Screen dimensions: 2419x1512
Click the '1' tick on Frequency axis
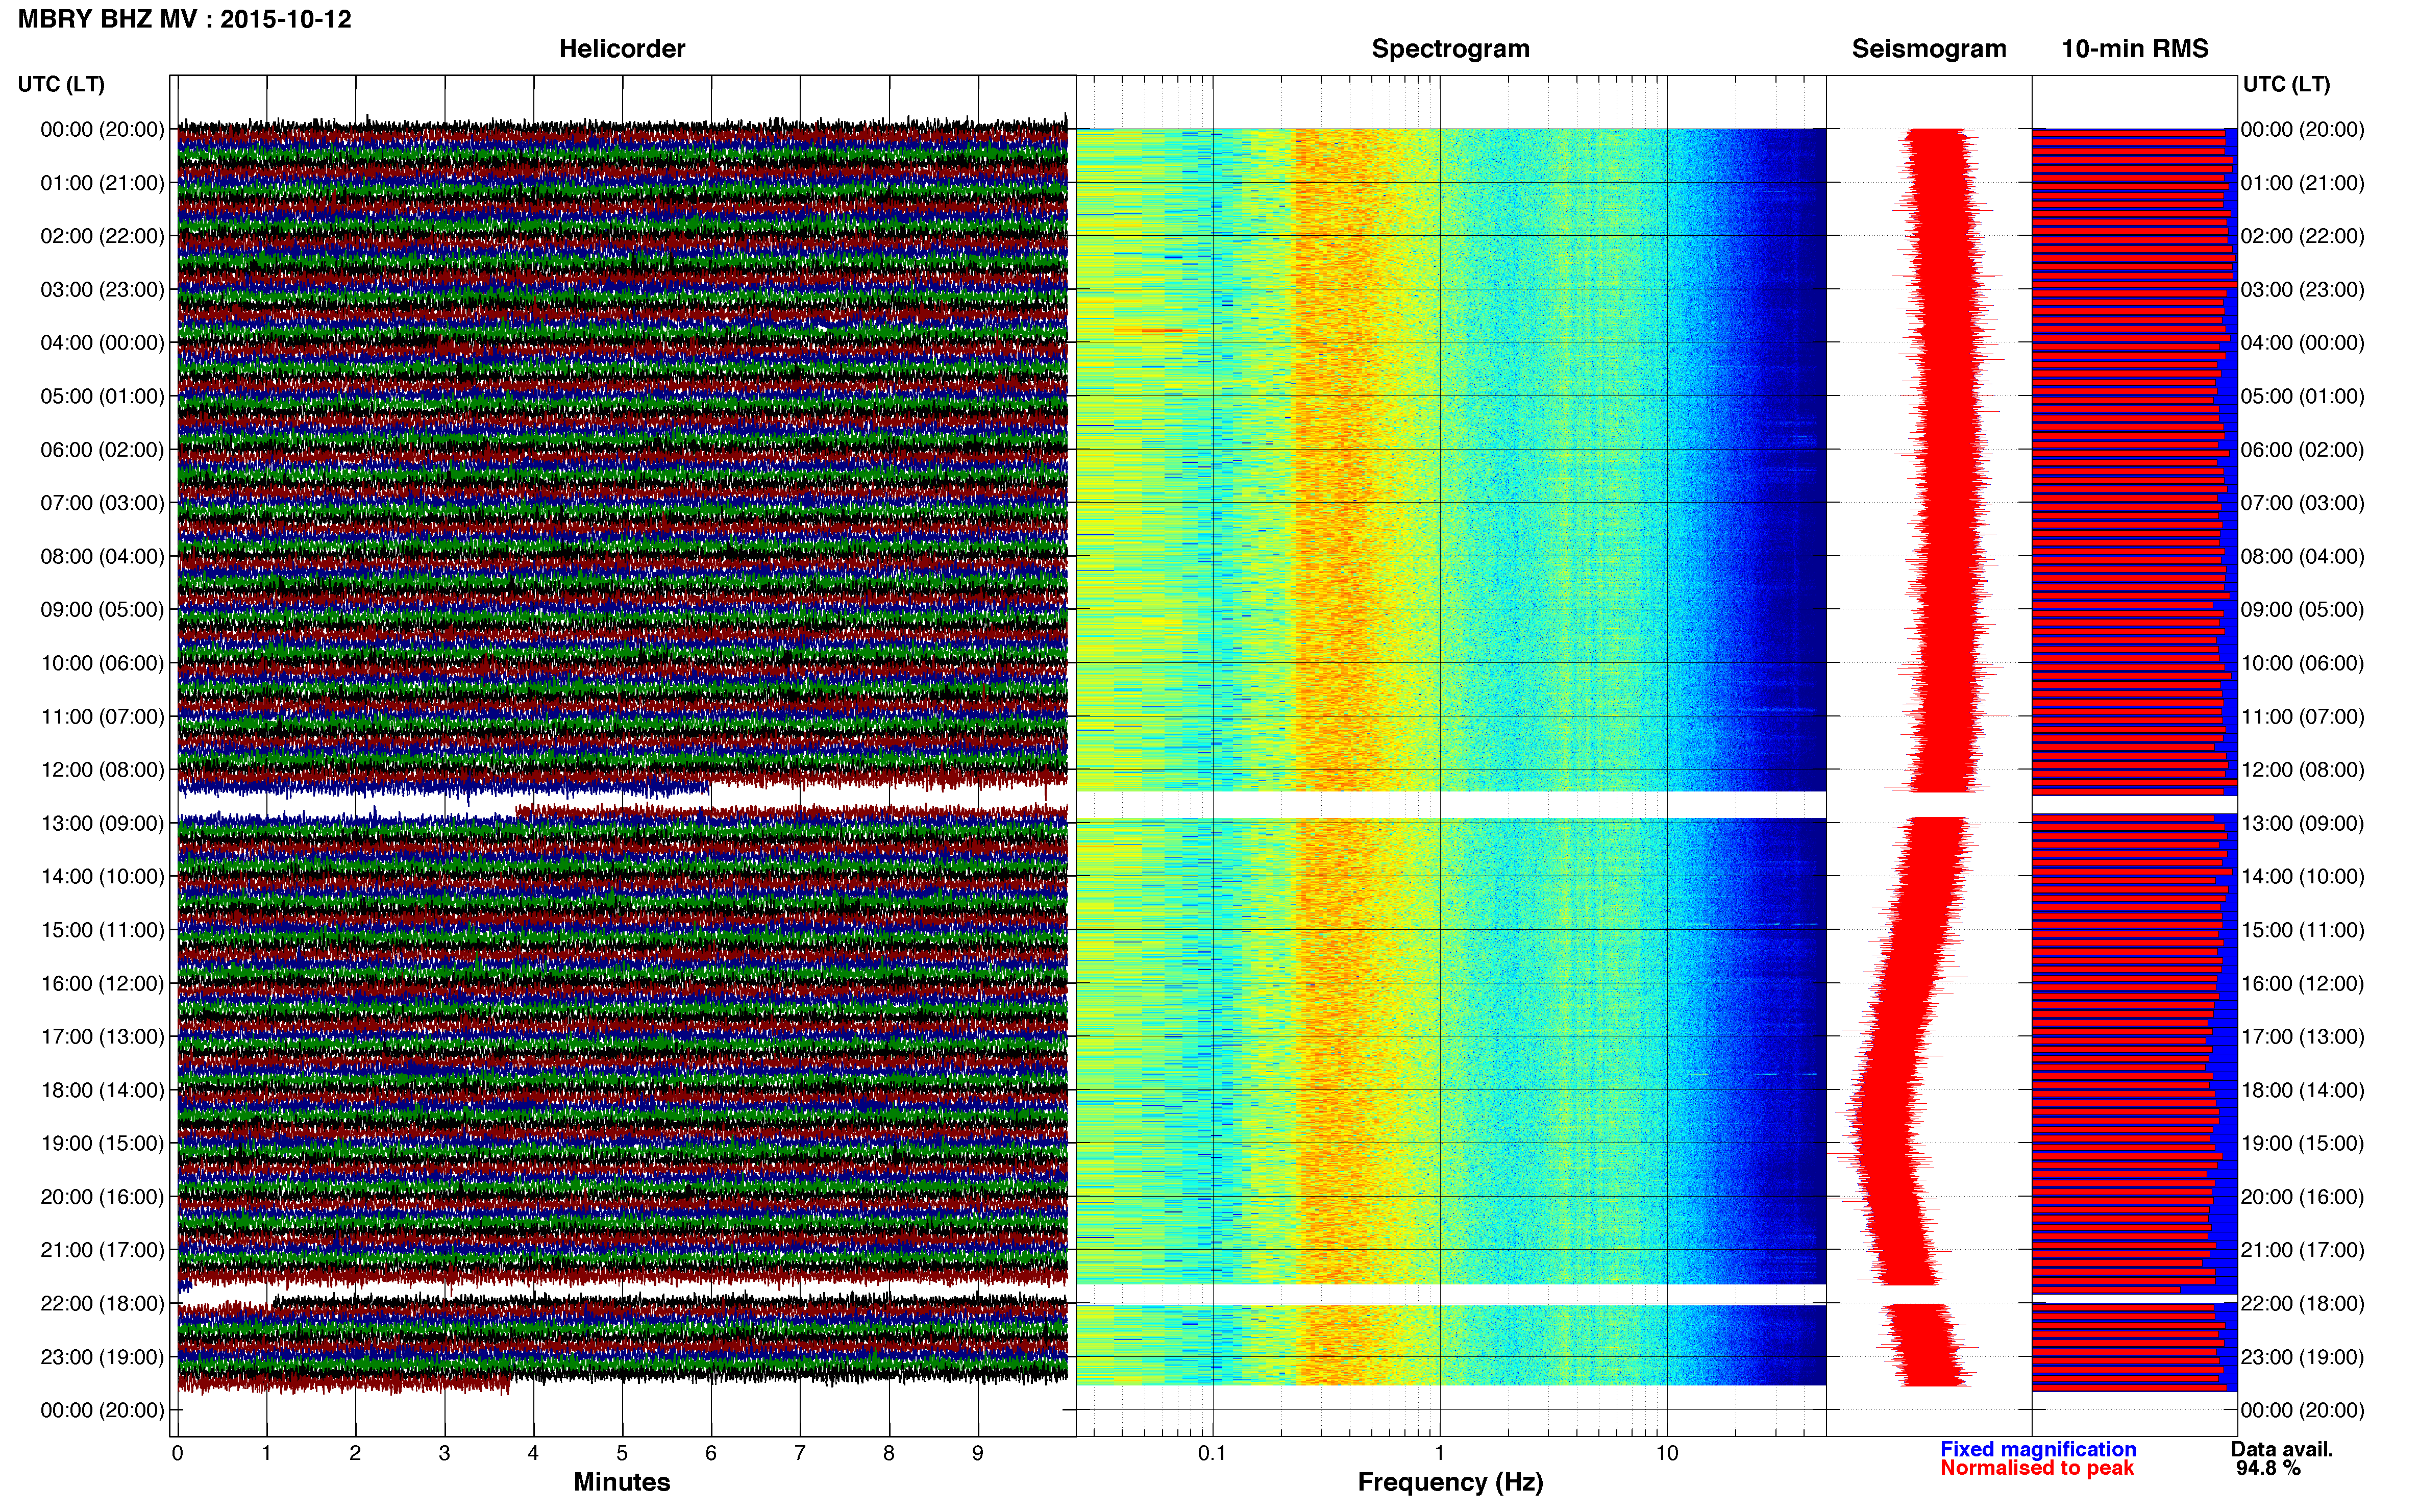click(x=1440, y=1454)
